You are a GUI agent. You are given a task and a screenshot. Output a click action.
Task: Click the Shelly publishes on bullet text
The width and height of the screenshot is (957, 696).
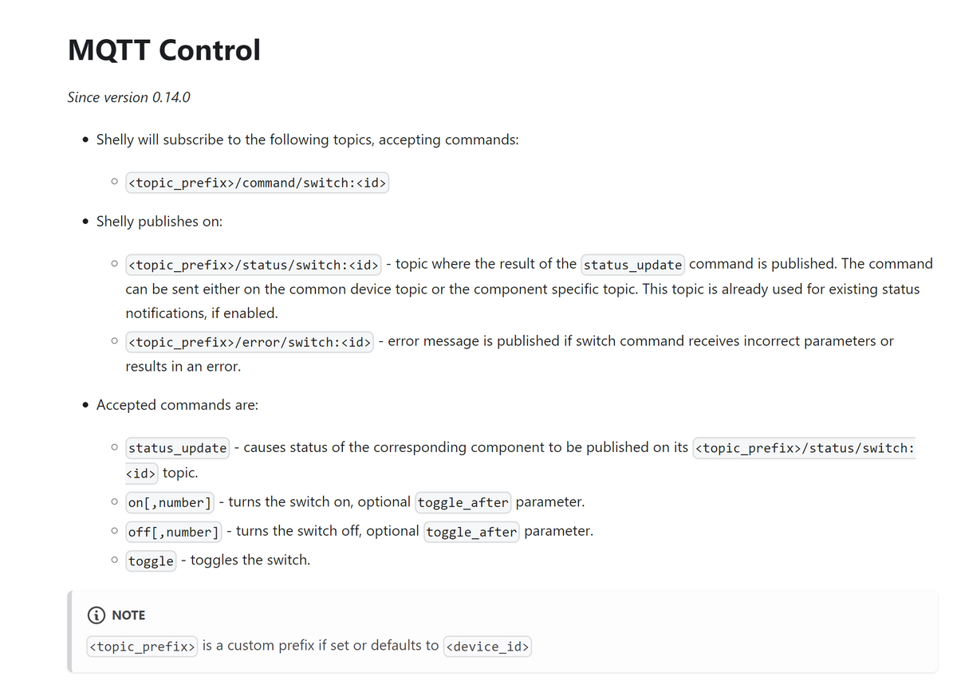click(159, 222)
